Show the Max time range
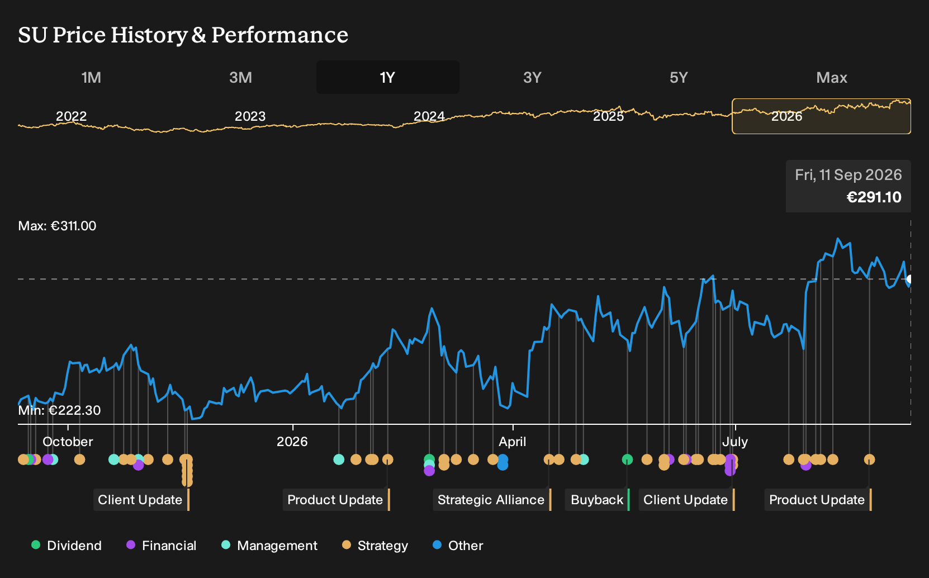This screenshot has height=578, width=929. click(832, 77)
